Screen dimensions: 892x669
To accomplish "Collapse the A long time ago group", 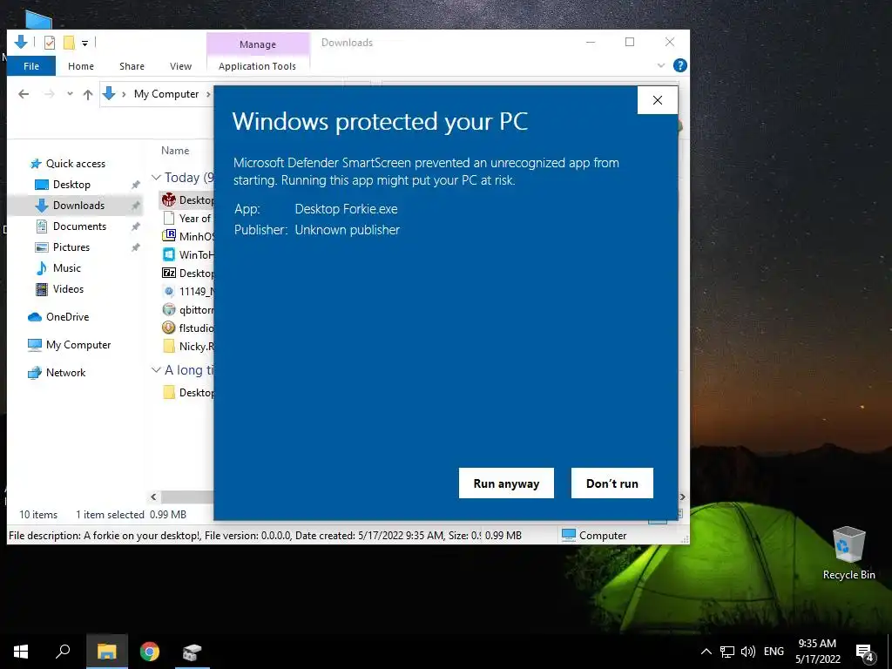I will 156,369.
